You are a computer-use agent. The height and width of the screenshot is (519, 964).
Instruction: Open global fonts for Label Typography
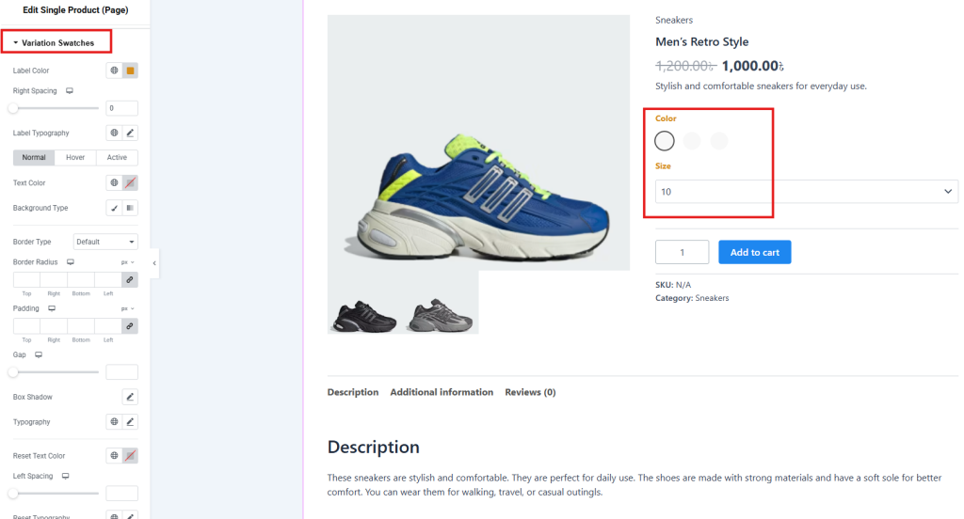(114, 133)
